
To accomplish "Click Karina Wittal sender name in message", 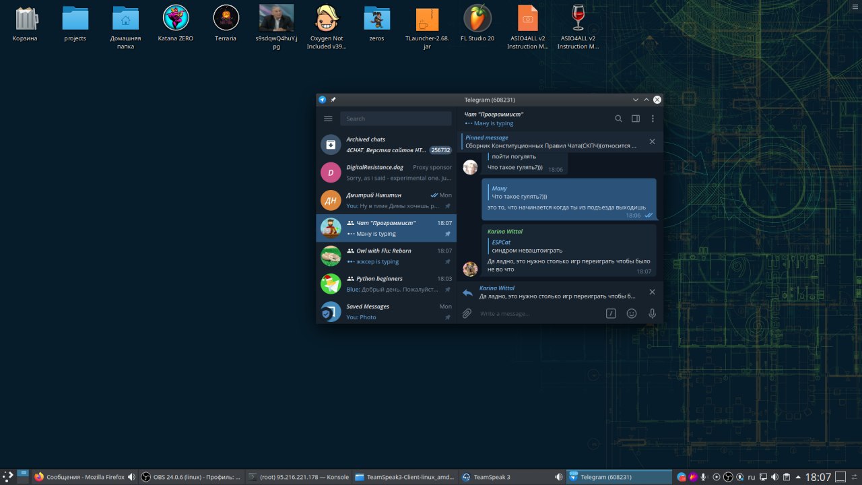I will point(505,232).
